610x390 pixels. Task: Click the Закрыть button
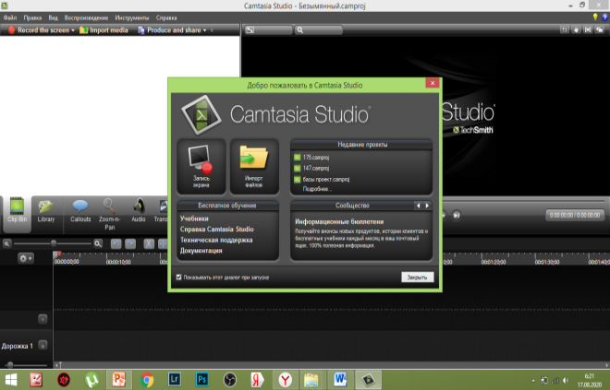417,278
